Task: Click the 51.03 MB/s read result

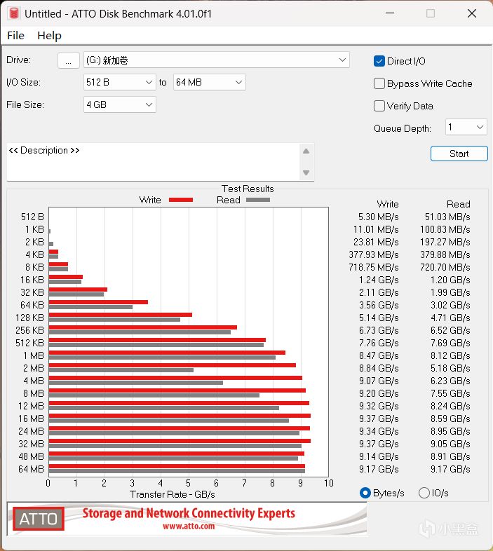Action: coord(447,217)
